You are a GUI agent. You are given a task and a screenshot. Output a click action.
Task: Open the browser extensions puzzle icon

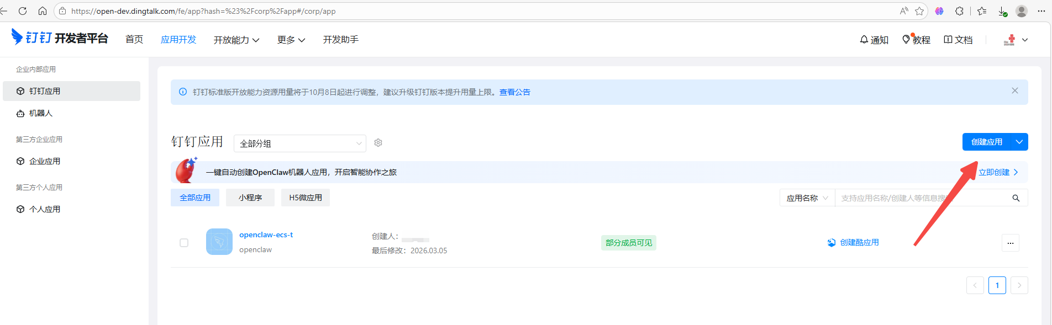959,11
